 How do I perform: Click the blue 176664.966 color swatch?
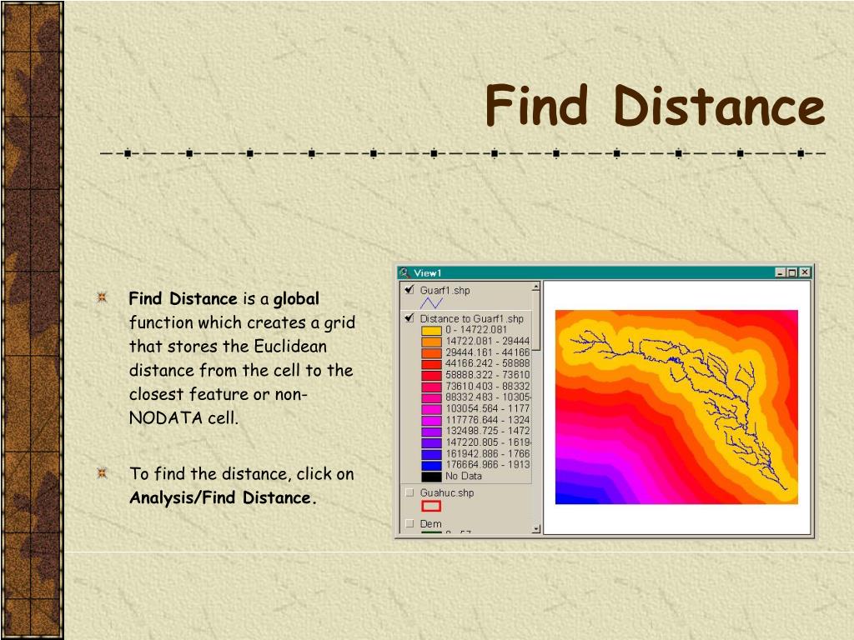pos(431,465)
